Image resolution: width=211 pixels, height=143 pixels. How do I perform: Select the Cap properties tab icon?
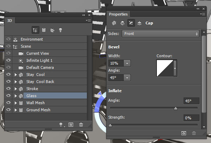pyautogui.click(x=131, y=23)
